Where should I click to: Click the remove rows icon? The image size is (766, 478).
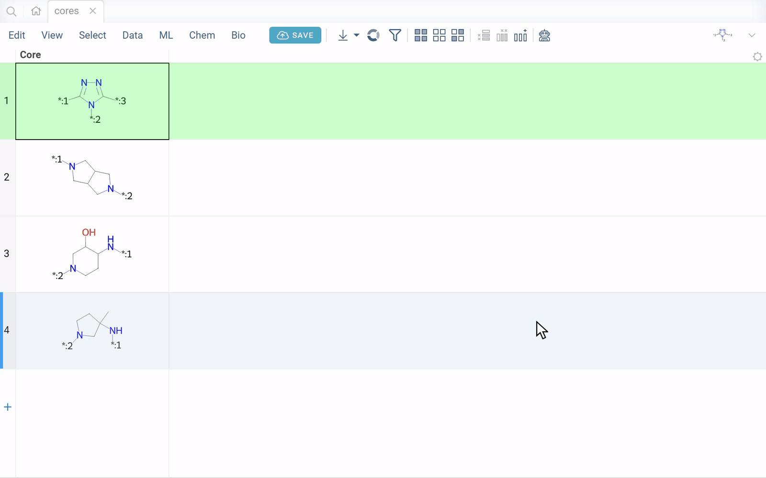click(x=484, y=35)
